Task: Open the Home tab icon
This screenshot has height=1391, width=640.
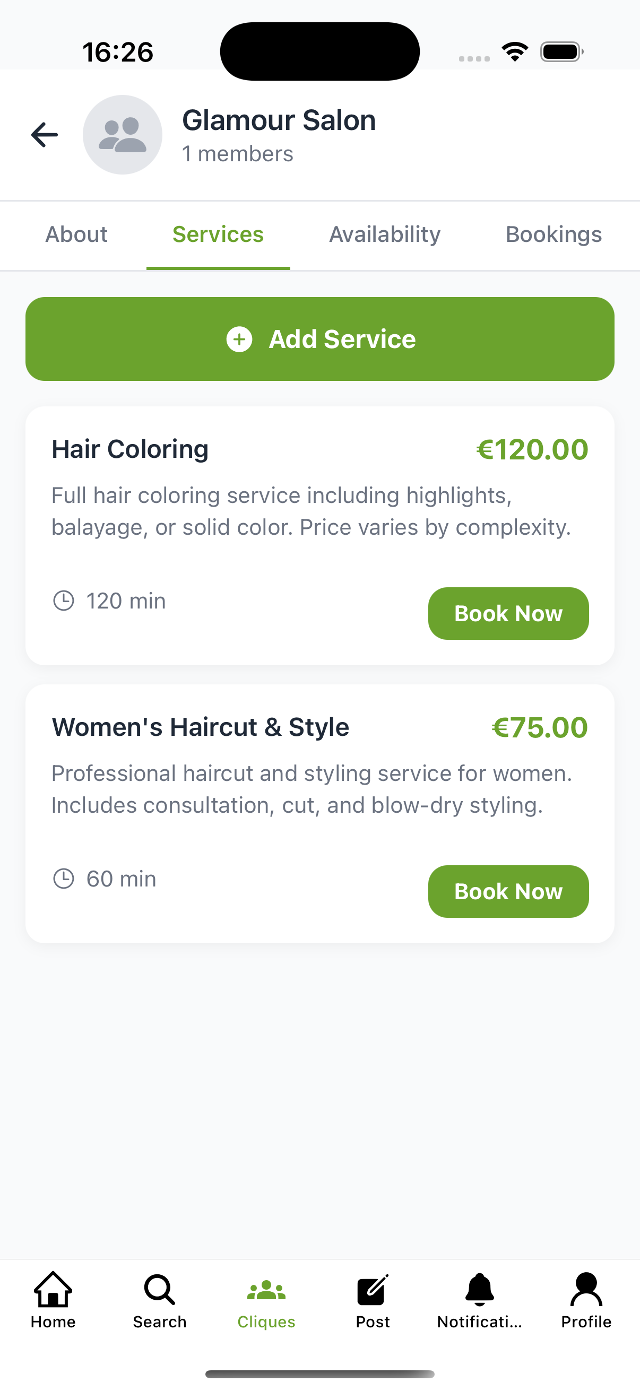Action: click(x=53, y=1289)
